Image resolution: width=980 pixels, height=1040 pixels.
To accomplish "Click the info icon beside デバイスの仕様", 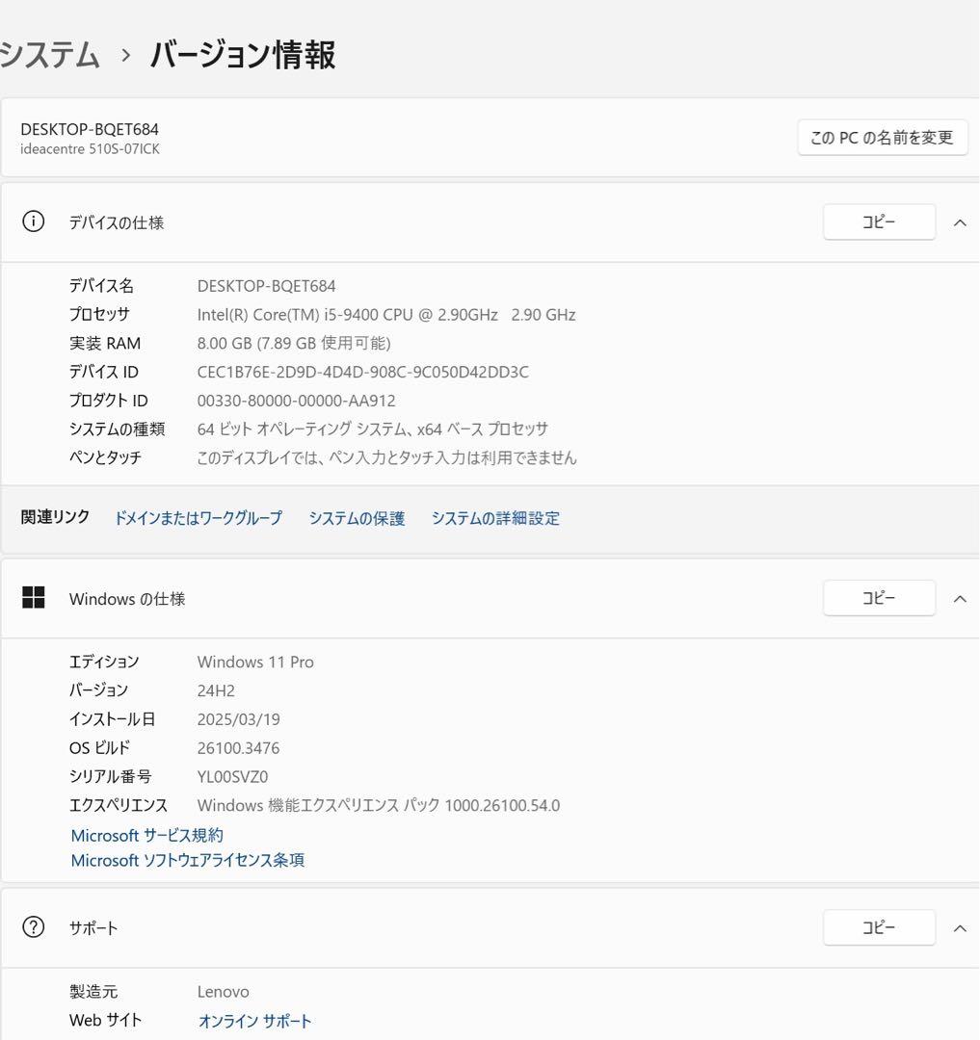I will (34, 221).
